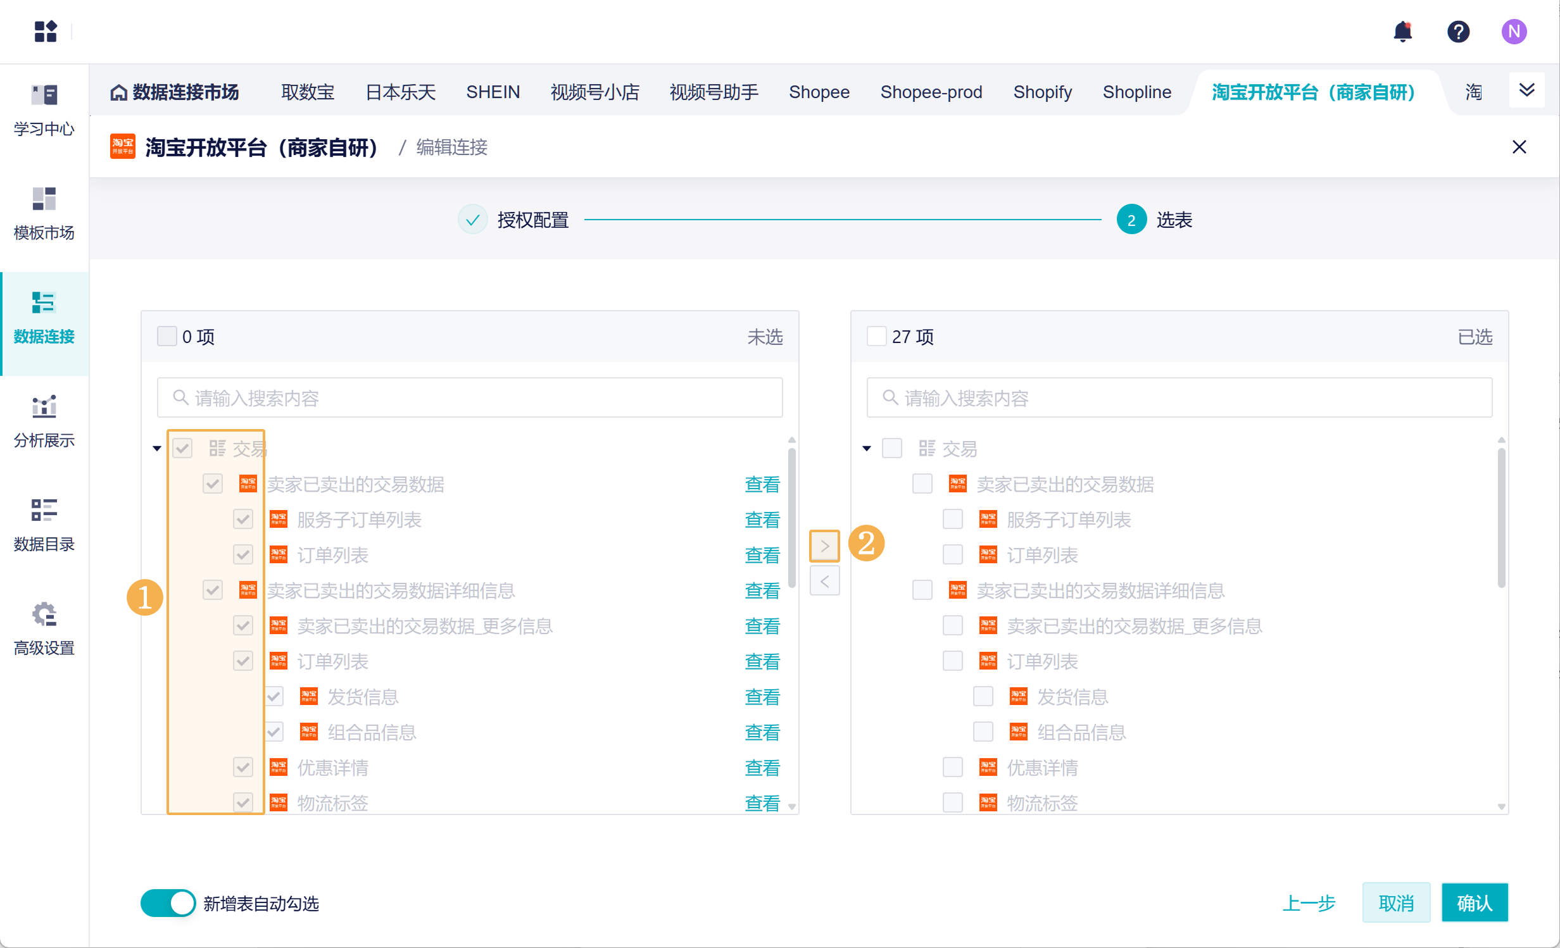Image resolution: width=1560 pixels, height=948 pixels.
Task: Collapse the 交易 node in 已选 tree
Action: [867, 449]
